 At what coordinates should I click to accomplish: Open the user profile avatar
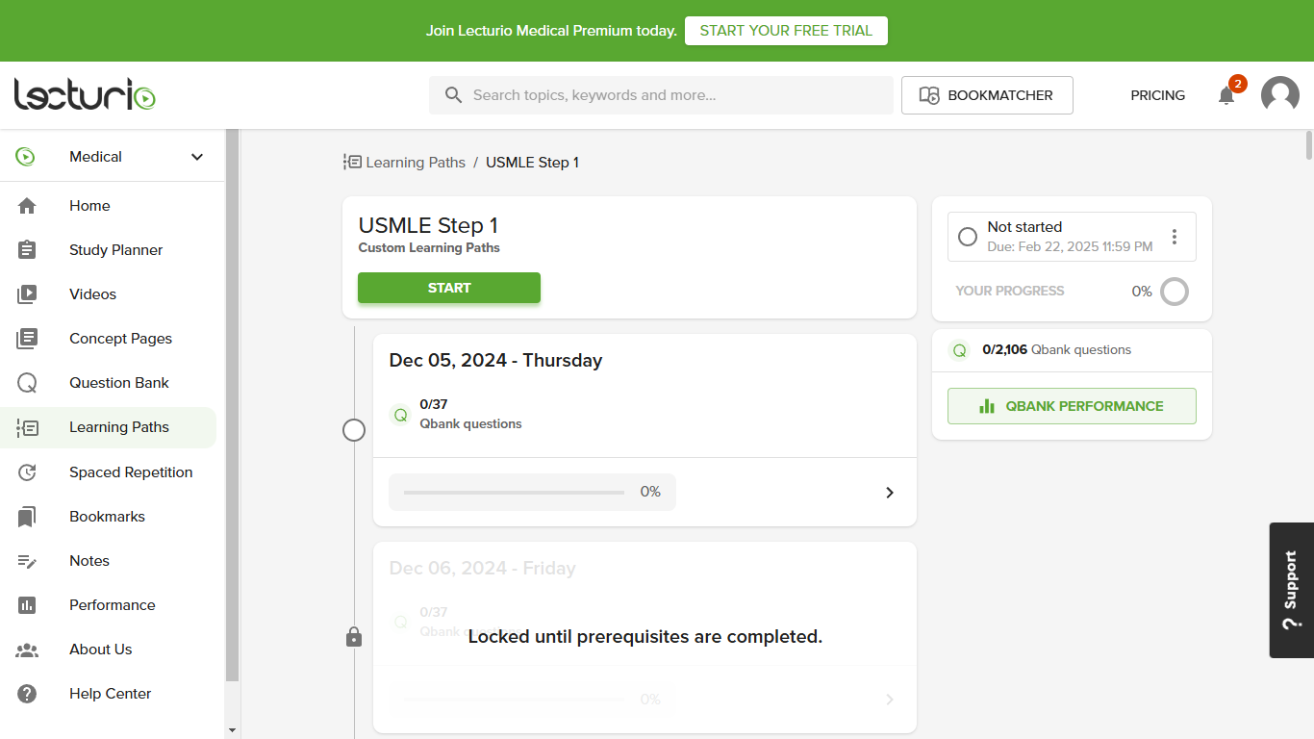(1279, 95)
